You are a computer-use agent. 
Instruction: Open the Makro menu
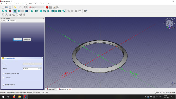(31, 4)
